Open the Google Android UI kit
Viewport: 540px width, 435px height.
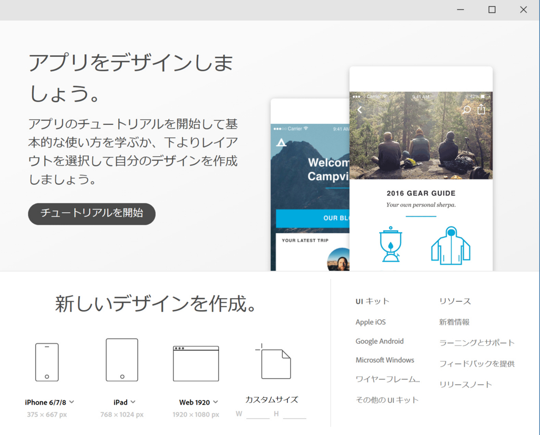pyautogui.click(x=380, y=341)
